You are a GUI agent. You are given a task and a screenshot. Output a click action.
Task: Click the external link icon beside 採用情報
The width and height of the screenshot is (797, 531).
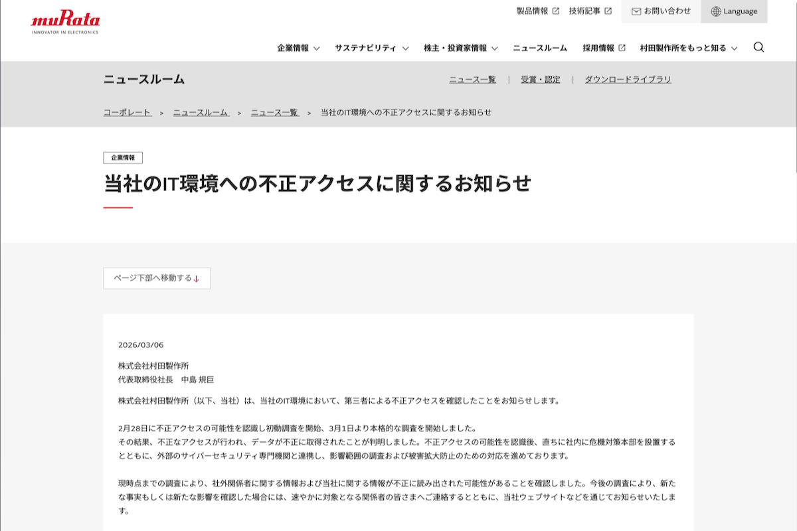pos(620,47)
